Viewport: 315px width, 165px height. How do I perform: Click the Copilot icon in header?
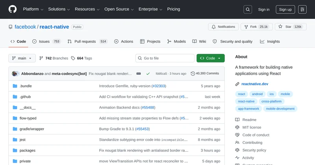click(302, 9)
